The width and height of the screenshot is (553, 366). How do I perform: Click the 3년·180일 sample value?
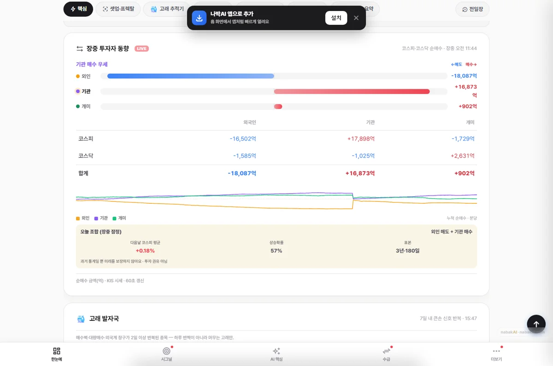[407, 251]
